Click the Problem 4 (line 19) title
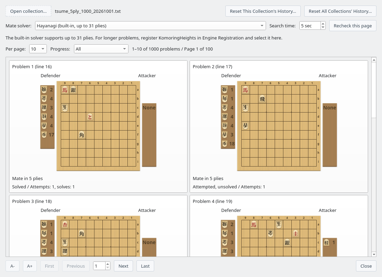 [x=213, y=201]
